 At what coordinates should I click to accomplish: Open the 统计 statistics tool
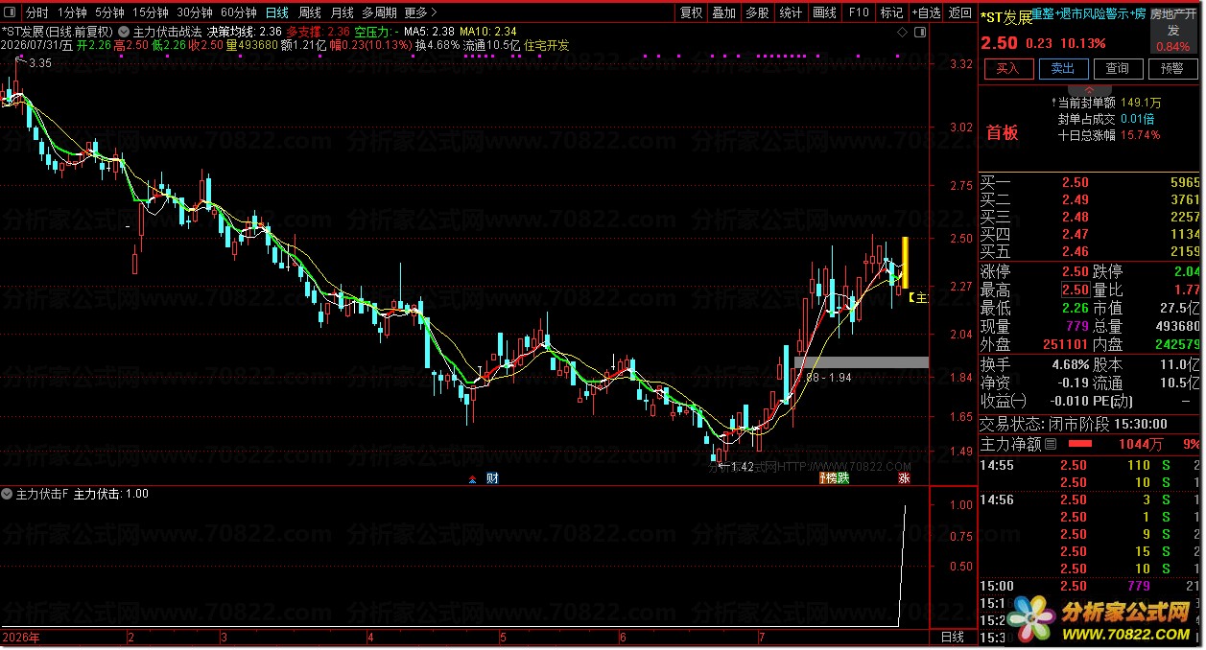pyautogui.click(x=791, y=12)
